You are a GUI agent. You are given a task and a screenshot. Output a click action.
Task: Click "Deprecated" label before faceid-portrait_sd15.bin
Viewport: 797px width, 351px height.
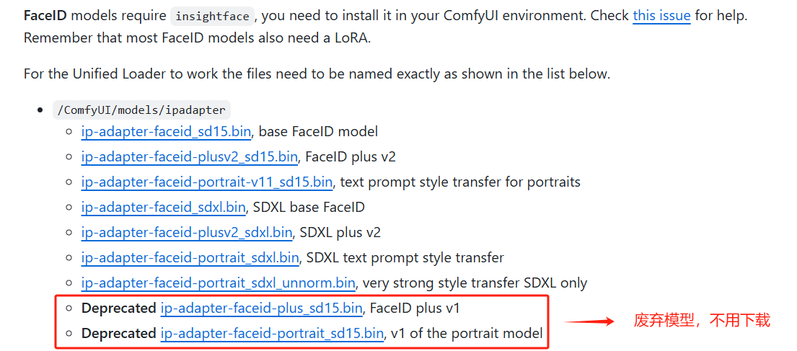click(x=118, y=334)
